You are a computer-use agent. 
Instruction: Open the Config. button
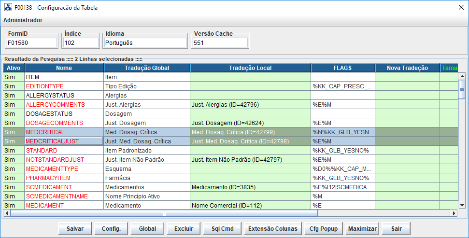pos(111,229)
